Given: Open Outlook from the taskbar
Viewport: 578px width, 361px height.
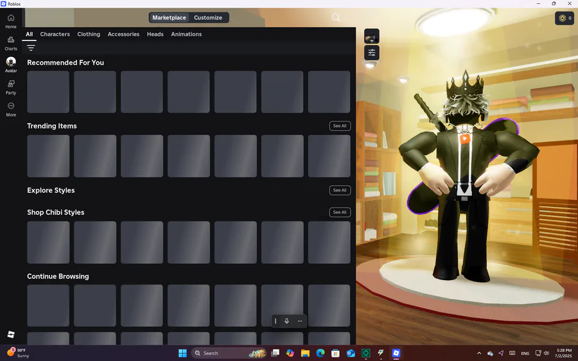Looking at the screenshot, I should point(351,353).
